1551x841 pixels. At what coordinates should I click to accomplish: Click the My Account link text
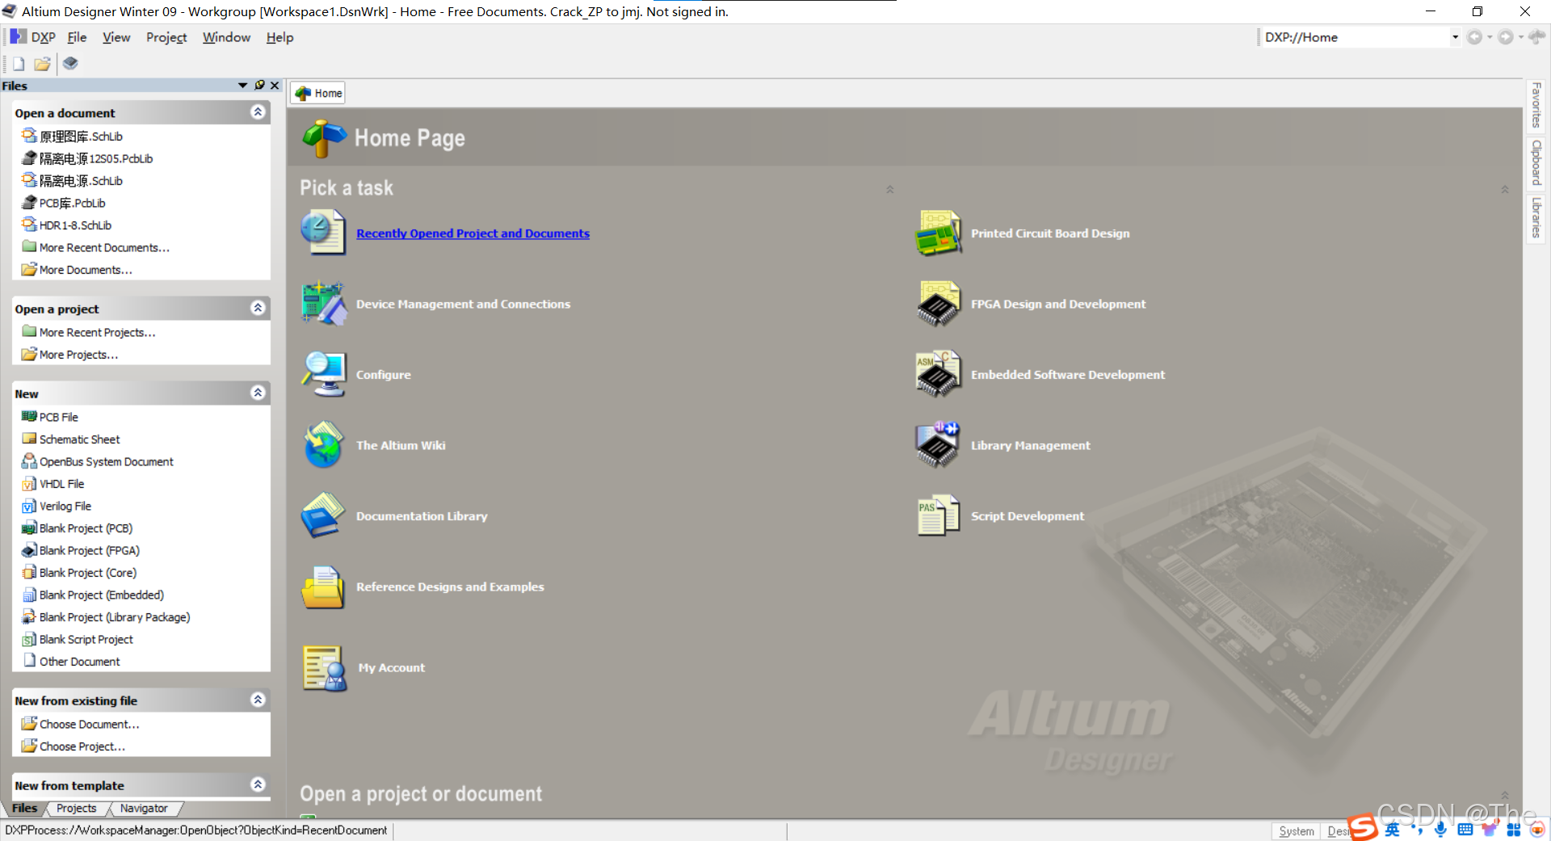pyautogui.click(x=391, y=667)
